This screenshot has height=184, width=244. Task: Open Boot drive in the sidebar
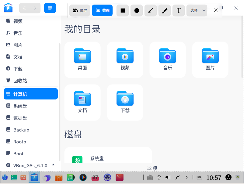31,153
